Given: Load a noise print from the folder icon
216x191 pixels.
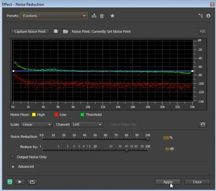Looking at the screenshot, I should click(x=65, y=32).
